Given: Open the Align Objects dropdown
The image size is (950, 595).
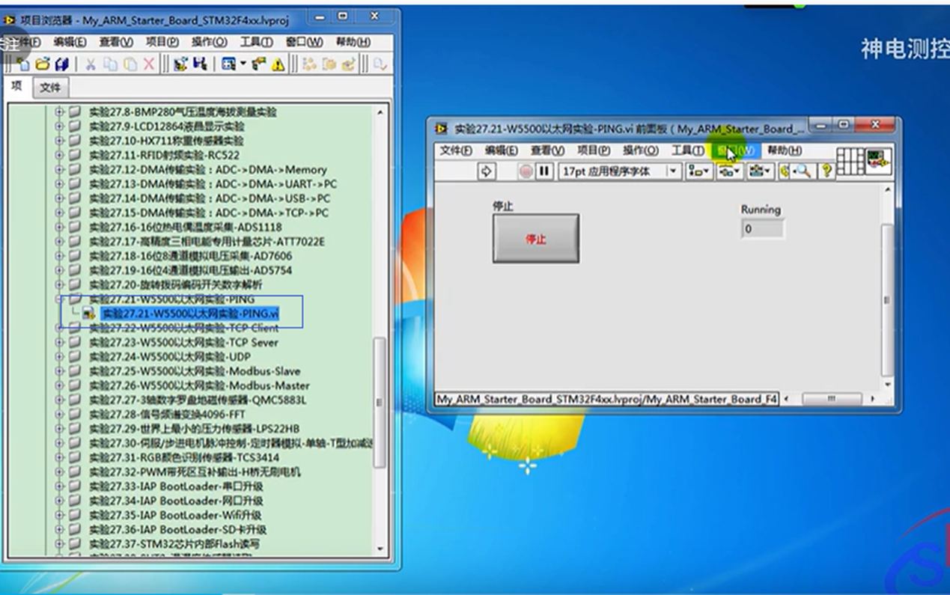Looking at the screenshot, I should [699, 171].
